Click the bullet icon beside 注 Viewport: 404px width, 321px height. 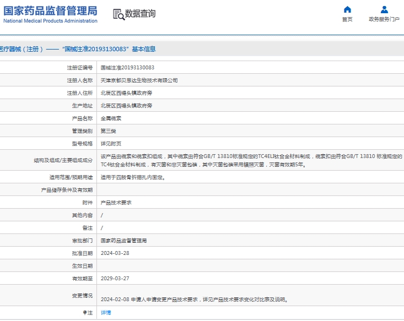85,313
